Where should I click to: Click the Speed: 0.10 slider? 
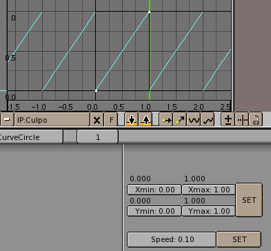pyautogui.click(x=172, y=239)
